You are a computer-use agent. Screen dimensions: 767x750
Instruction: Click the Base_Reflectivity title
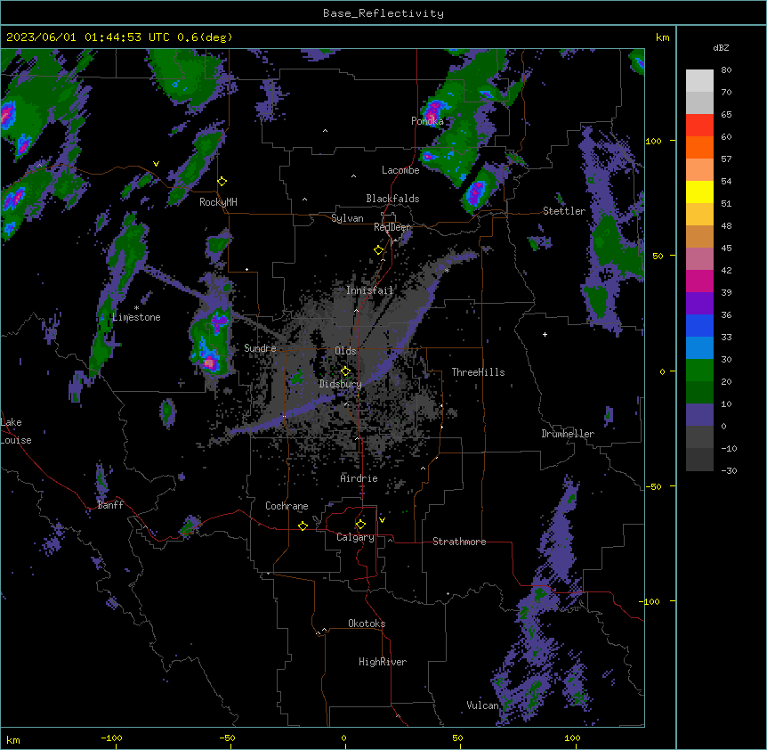(x=383, y=13)
